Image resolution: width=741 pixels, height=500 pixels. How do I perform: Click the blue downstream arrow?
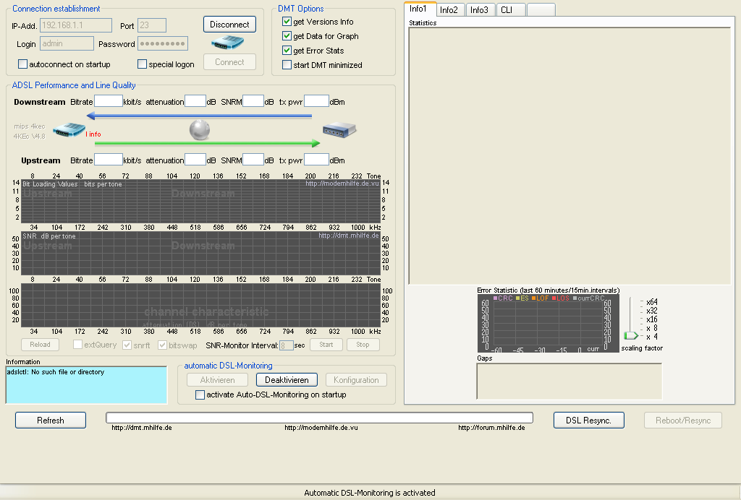click(x=199, y=116)
